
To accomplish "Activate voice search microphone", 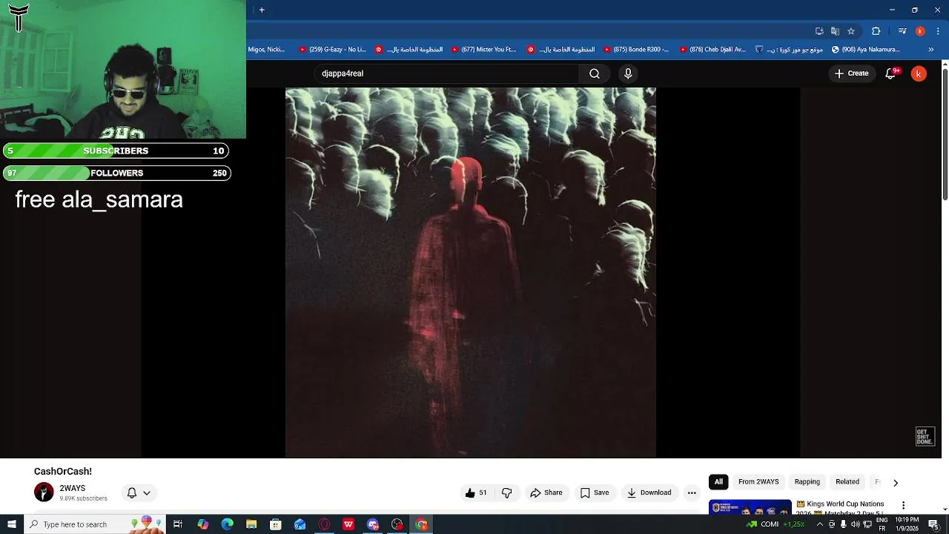I will pyautogui.click(x=628, y=73).
